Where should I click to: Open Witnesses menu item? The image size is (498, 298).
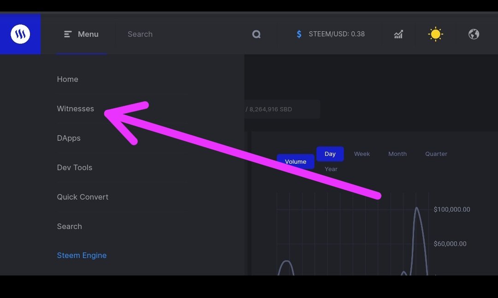coord(75,109)
